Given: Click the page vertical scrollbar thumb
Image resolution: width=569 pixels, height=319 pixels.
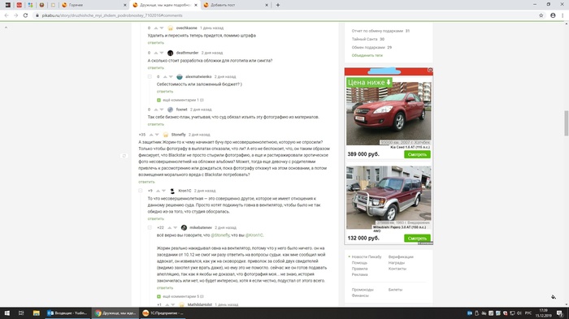Looking at the screenshot, I should click(x=567, y=123).
